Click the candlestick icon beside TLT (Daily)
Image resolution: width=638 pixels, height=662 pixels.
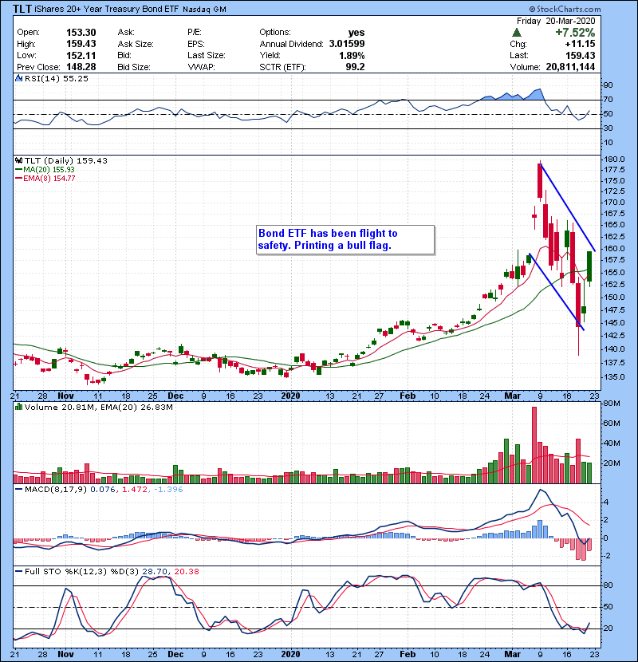18,160
